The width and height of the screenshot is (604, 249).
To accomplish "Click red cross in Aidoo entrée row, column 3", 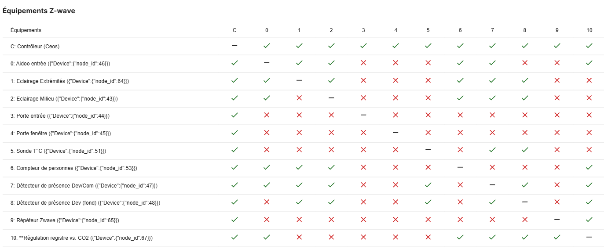I will pyautogui.click(x=363, y=63).
